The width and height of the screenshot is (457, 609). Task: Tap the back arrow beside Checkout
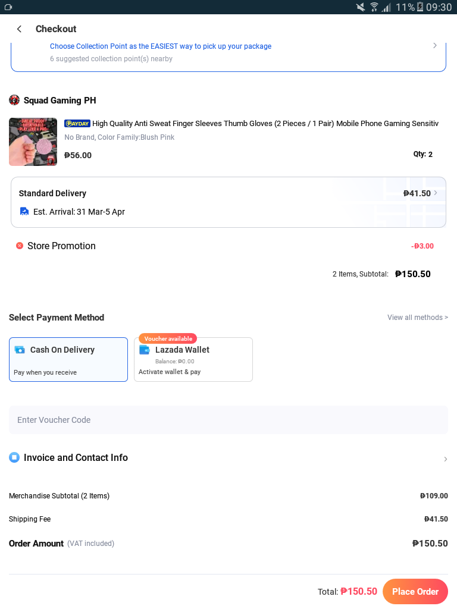click(19, 29)
